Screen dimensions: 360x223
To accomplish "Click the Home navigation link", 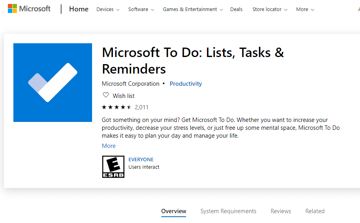I will (79, 9).
